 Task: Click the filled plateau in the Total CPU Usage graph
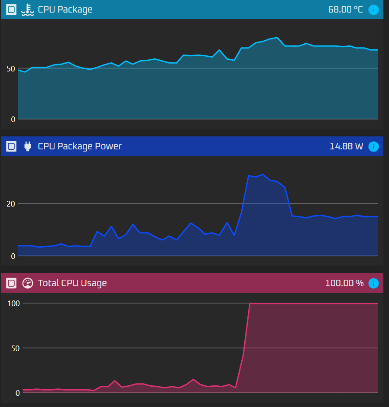pos(312,346)
